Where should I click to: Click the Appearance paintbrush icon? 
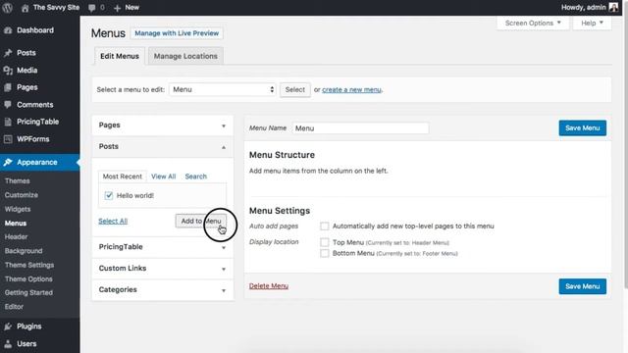click(8, 162)
